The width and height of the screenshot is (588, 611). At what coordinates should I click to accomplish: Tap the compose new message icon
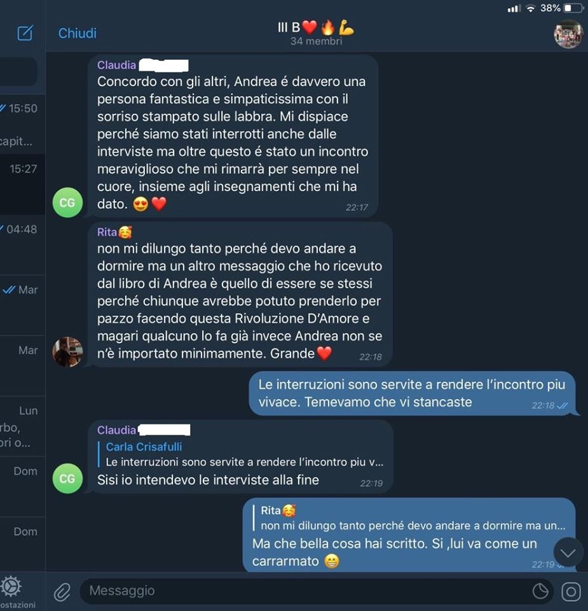(25, 32)
